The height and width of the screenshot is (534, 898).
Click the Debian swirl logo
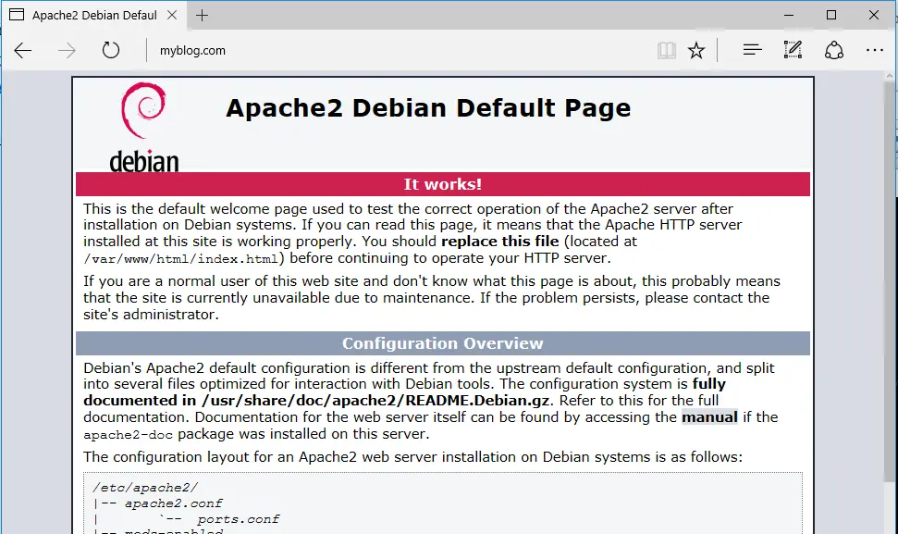(x=143, y=128)
